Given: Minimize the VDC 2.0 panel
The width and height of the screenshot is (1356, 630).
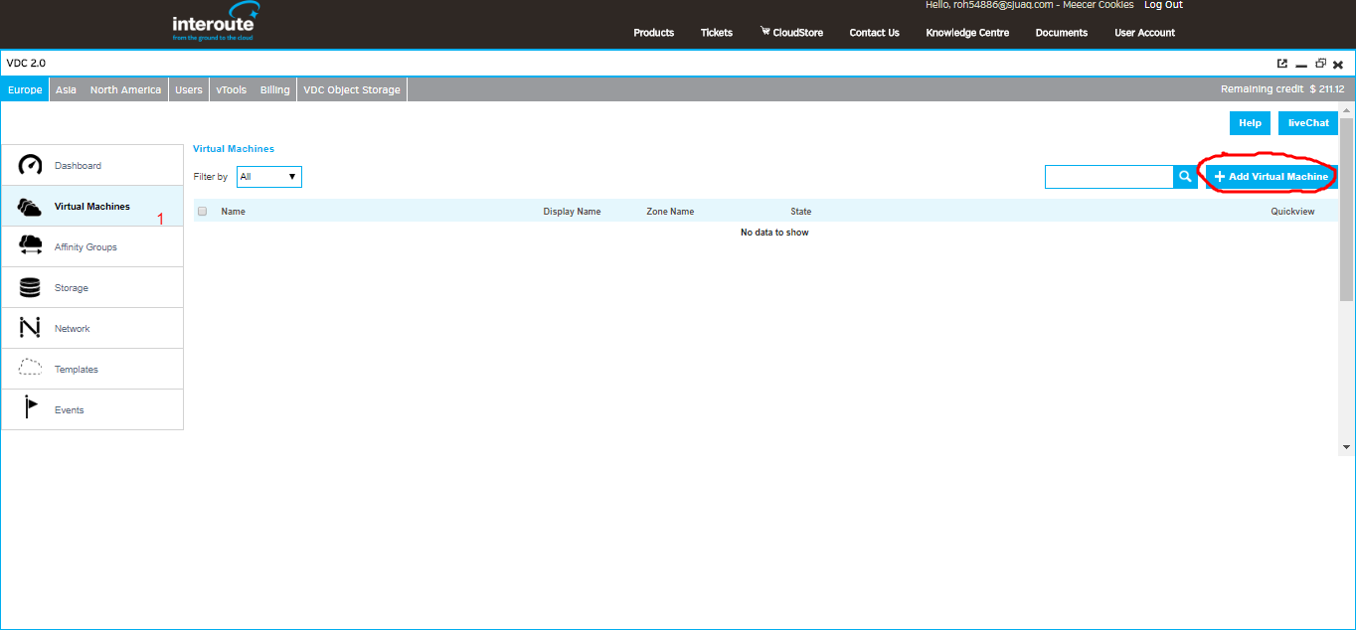Looking at the screenshot, I should [x=1301, y=65].
